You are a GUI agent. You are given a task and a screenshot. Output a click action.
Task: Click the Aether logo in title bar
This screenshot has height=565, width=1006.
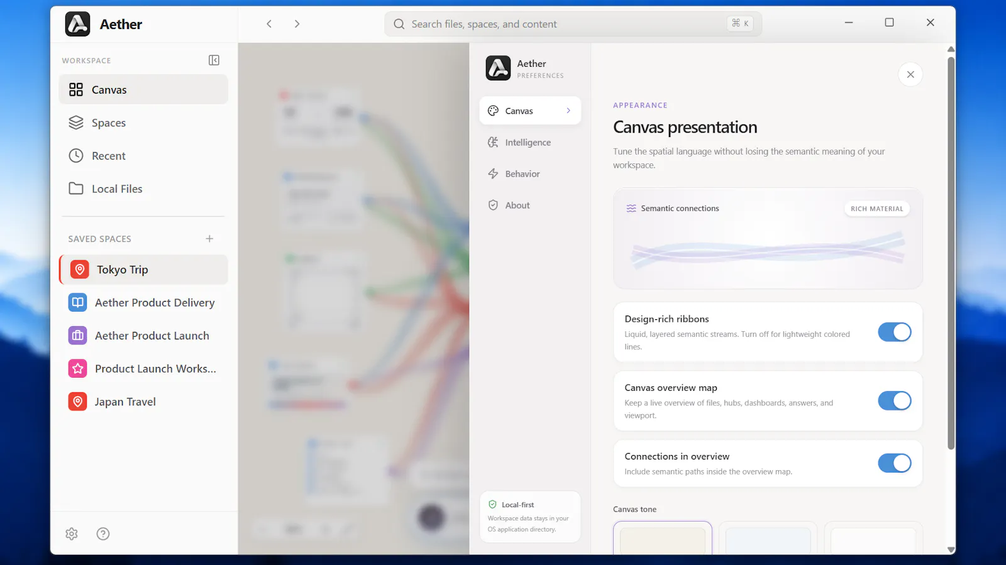pos(77,24)
